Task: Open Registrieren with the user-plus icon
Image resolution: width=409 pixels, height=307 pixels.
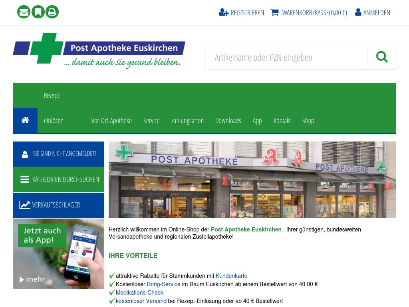Action: tap(241, 12)
